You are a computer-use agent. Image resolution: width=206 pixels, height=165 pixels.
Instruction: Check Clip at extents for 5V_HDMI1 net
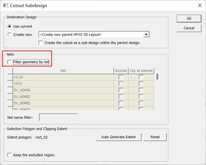(141, 97)
